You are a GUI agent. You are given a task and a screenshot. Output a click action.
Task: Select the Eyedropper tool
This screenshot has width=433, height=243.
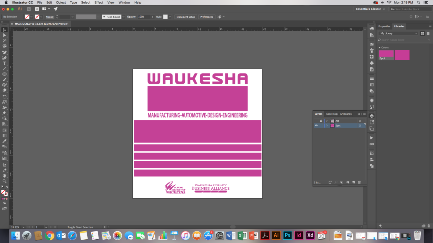[4, 141]
